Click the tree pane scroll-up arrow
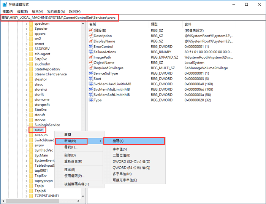 [x=83, y=24]
